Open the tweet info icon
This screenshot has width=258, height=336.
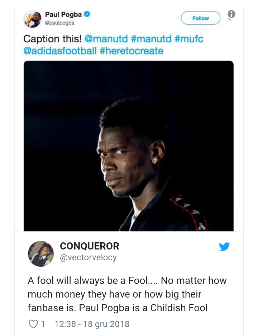click(x=231, y=14)
